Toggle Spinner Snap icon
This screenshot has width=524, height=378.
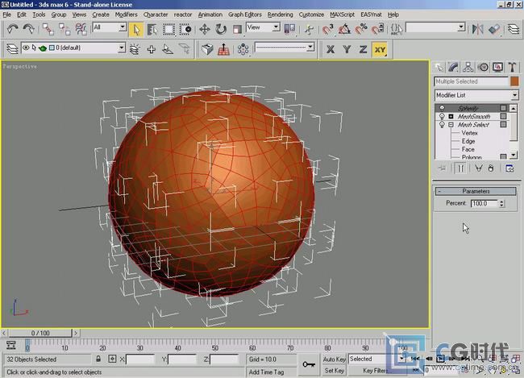click(x=377, y=29)
